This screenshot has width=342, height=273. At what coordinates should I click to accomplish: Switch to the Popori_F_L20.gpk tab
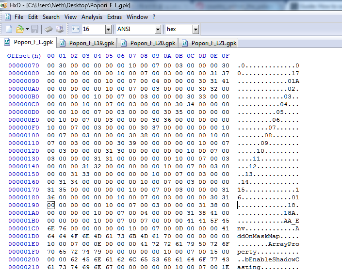tap(148, 43)
